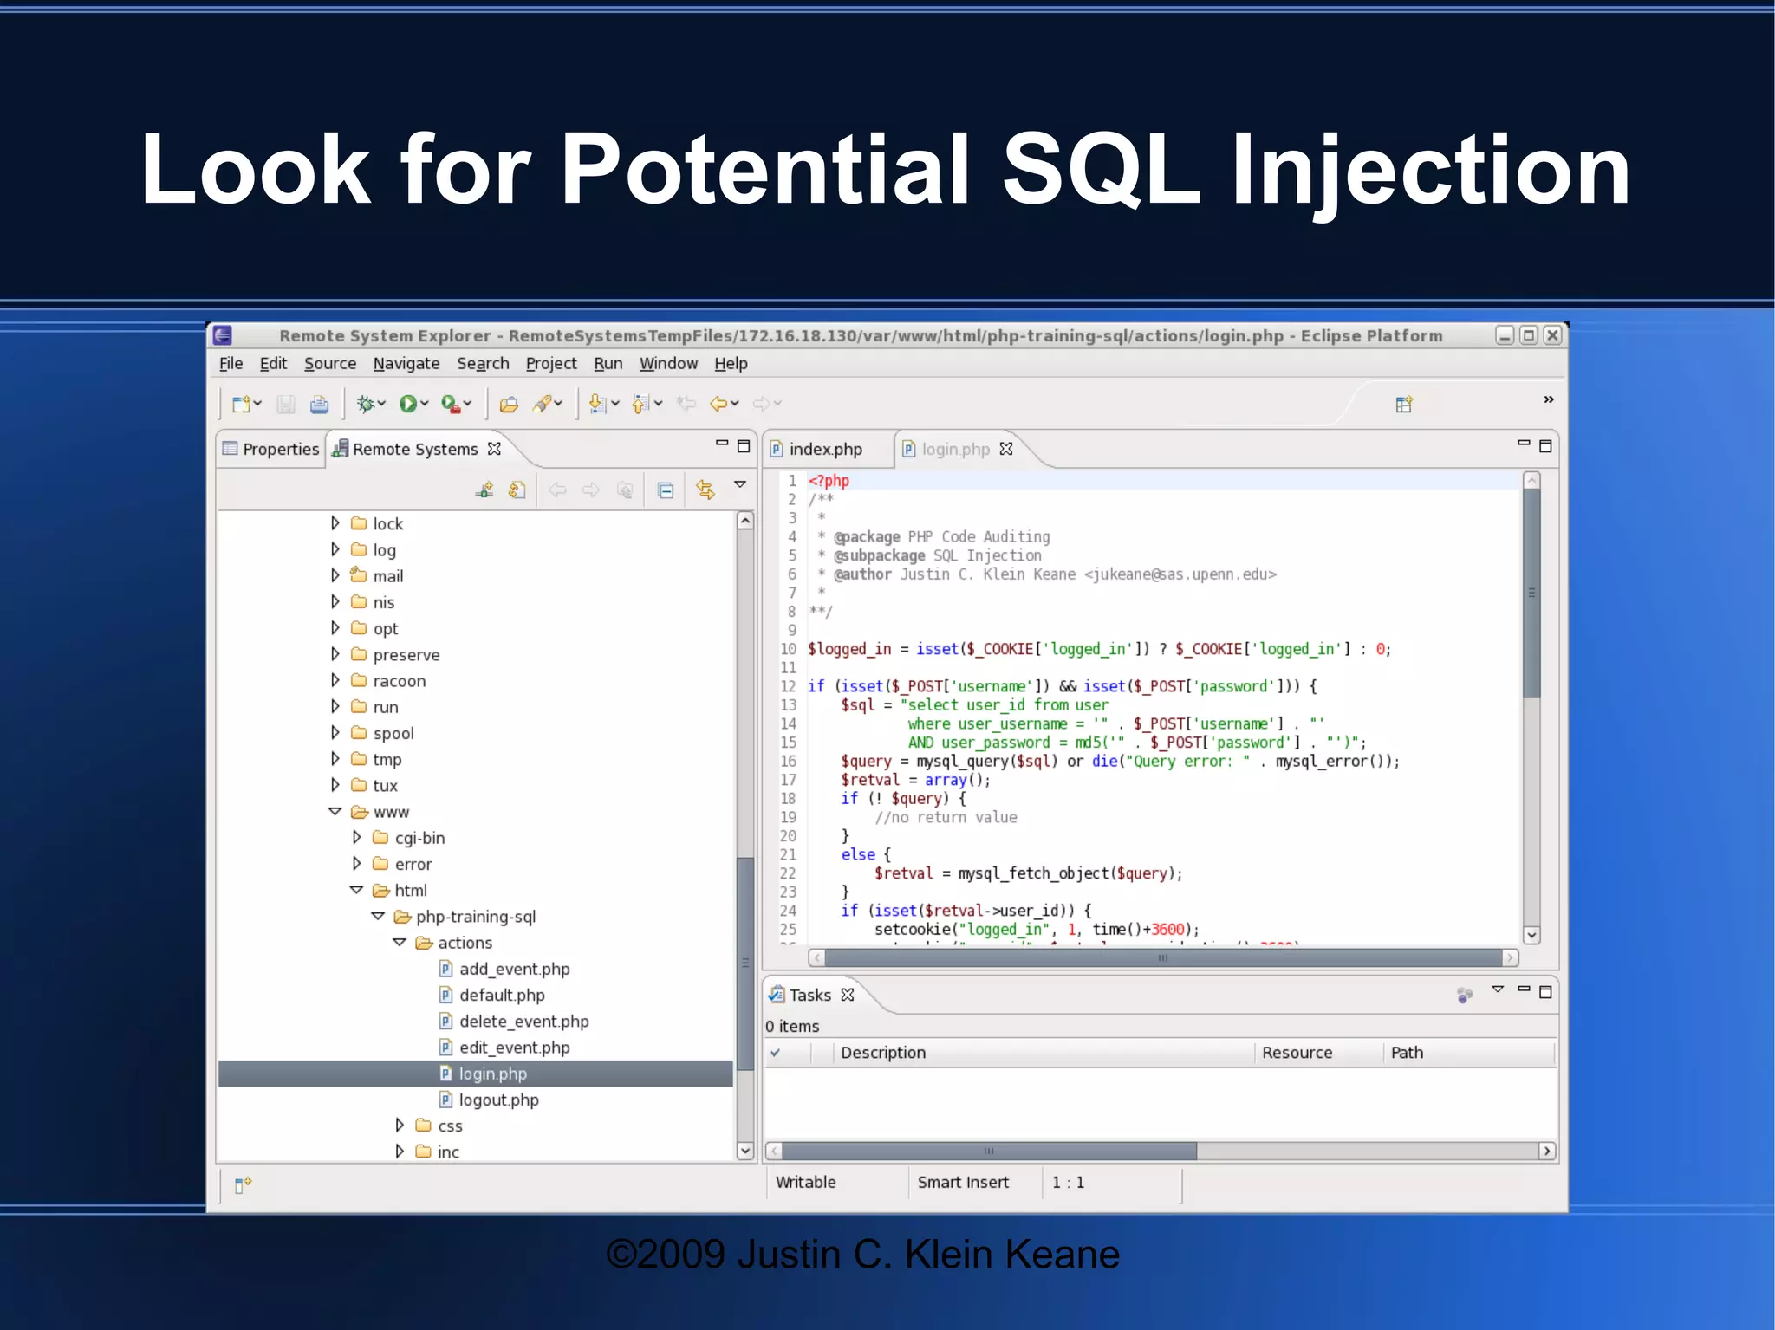Open the Source menu

[330, 364]
